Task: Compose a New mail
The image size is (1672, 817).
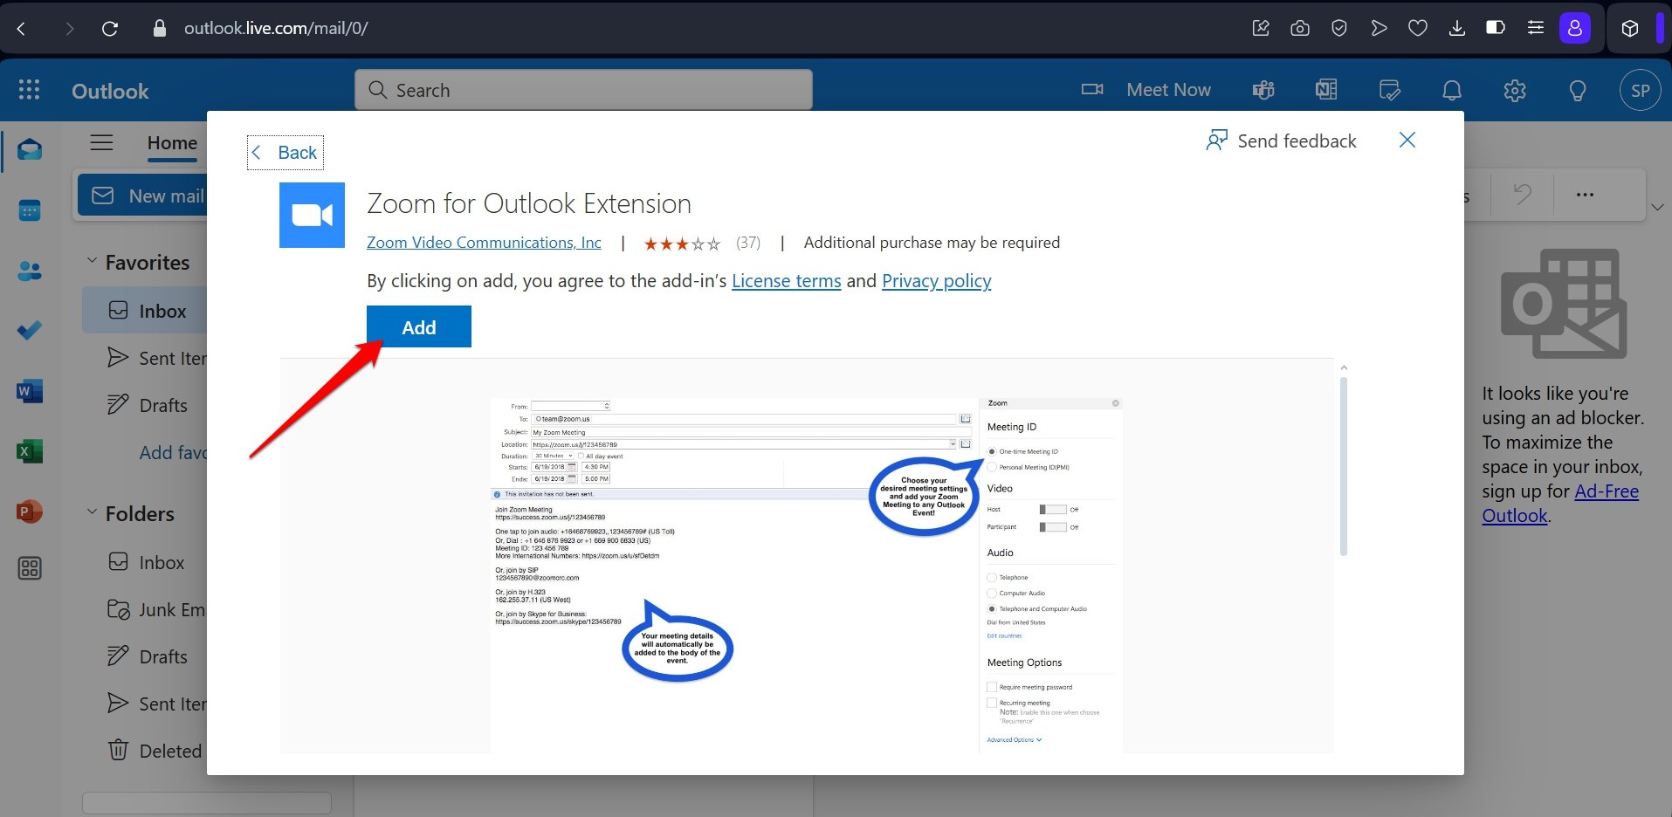Action: [143, 196]
